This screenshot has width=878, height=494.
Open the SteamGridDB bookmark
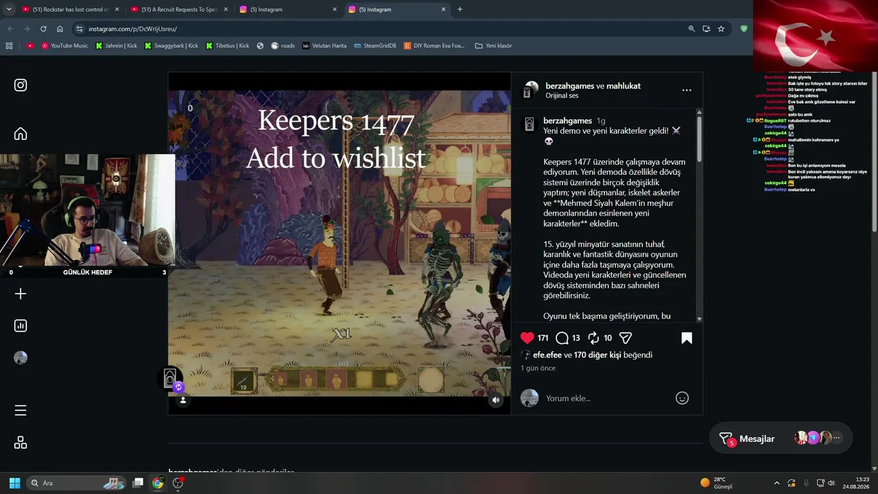pyautogui.click(x=375, y=46)
